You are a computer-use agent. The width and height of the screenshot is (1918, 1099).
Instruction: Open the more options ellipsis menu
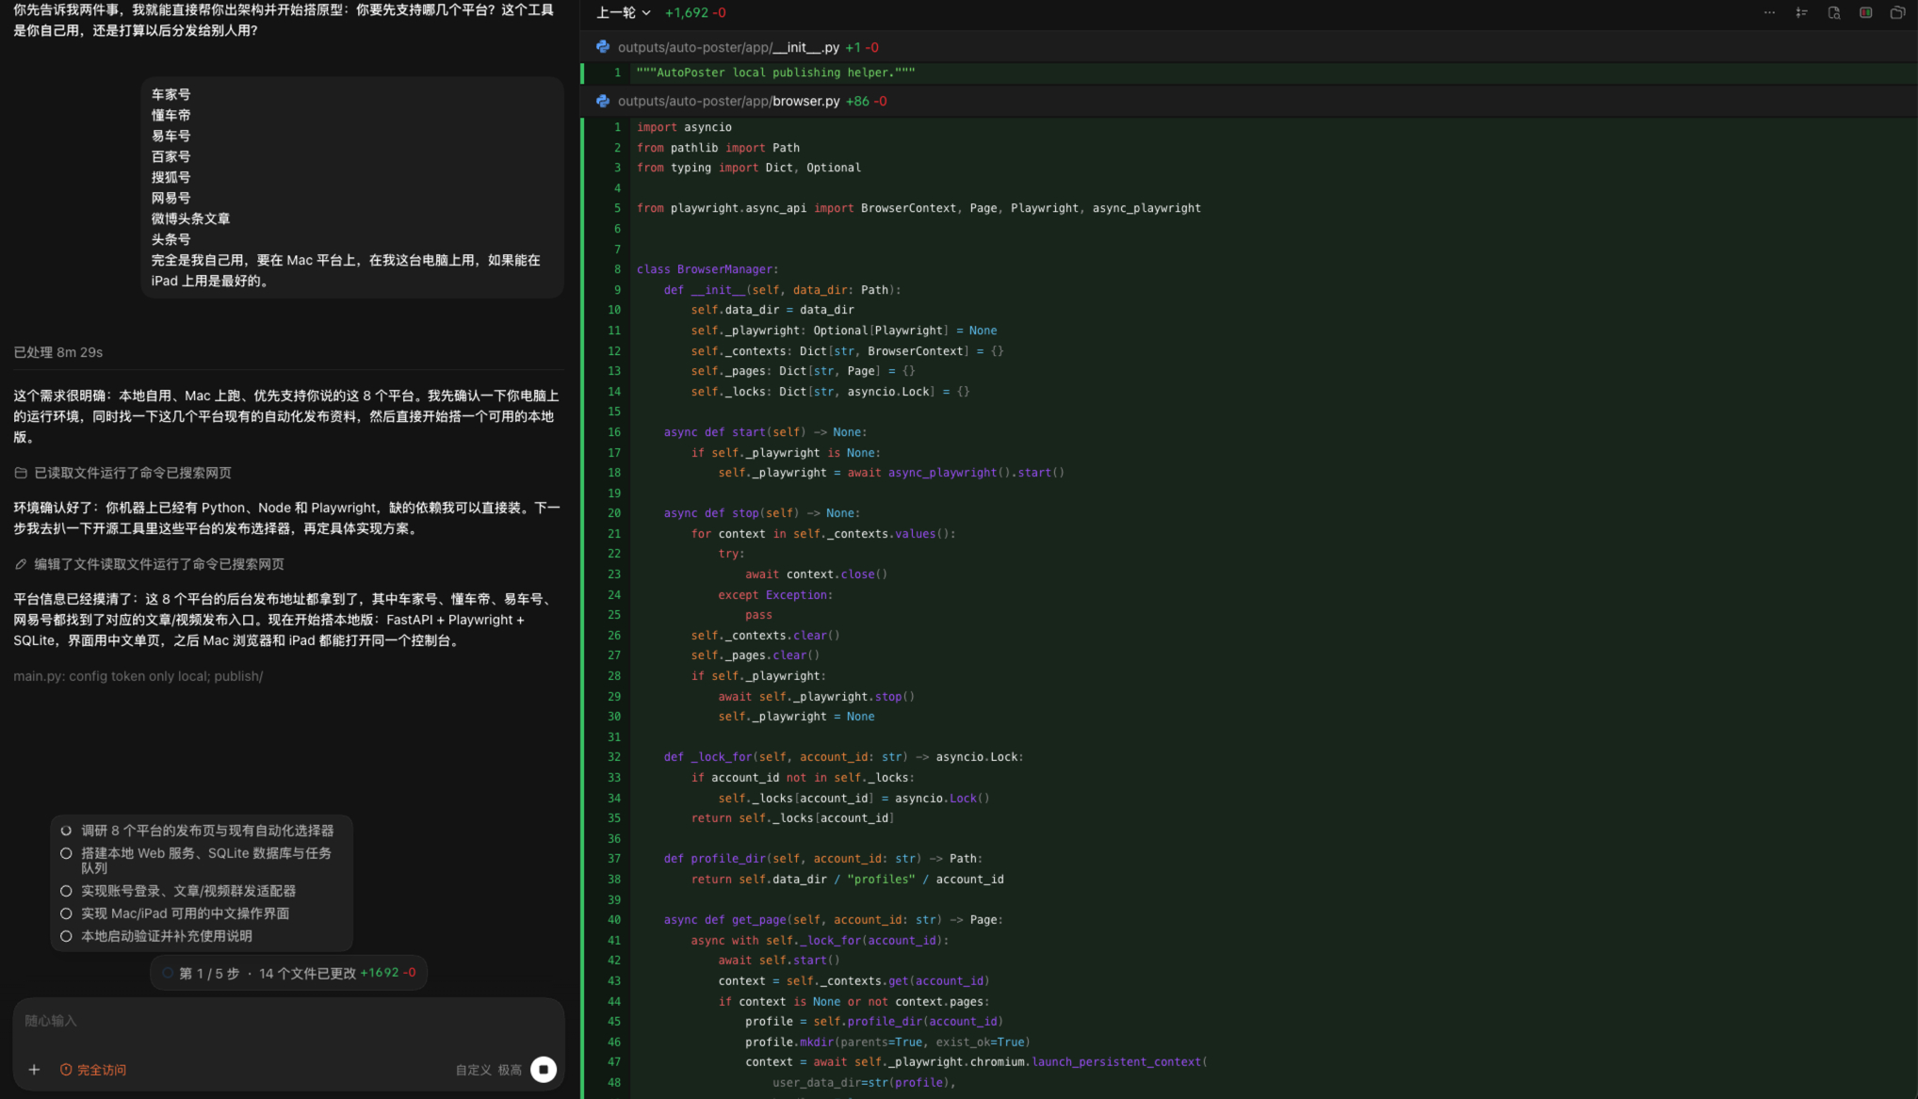1769,12
